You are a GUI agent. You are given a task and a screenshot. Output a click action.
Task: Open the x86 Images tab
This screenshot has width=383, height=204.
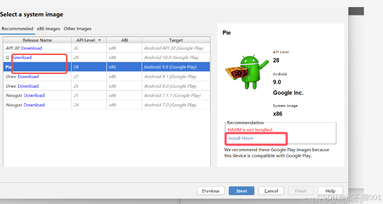(48, 29)
